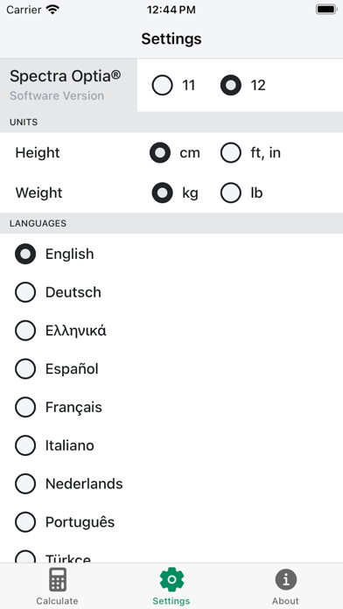Viewport: 343px width, 609px height.
Task: Open the About info icon
Action: tap(286, 579)
